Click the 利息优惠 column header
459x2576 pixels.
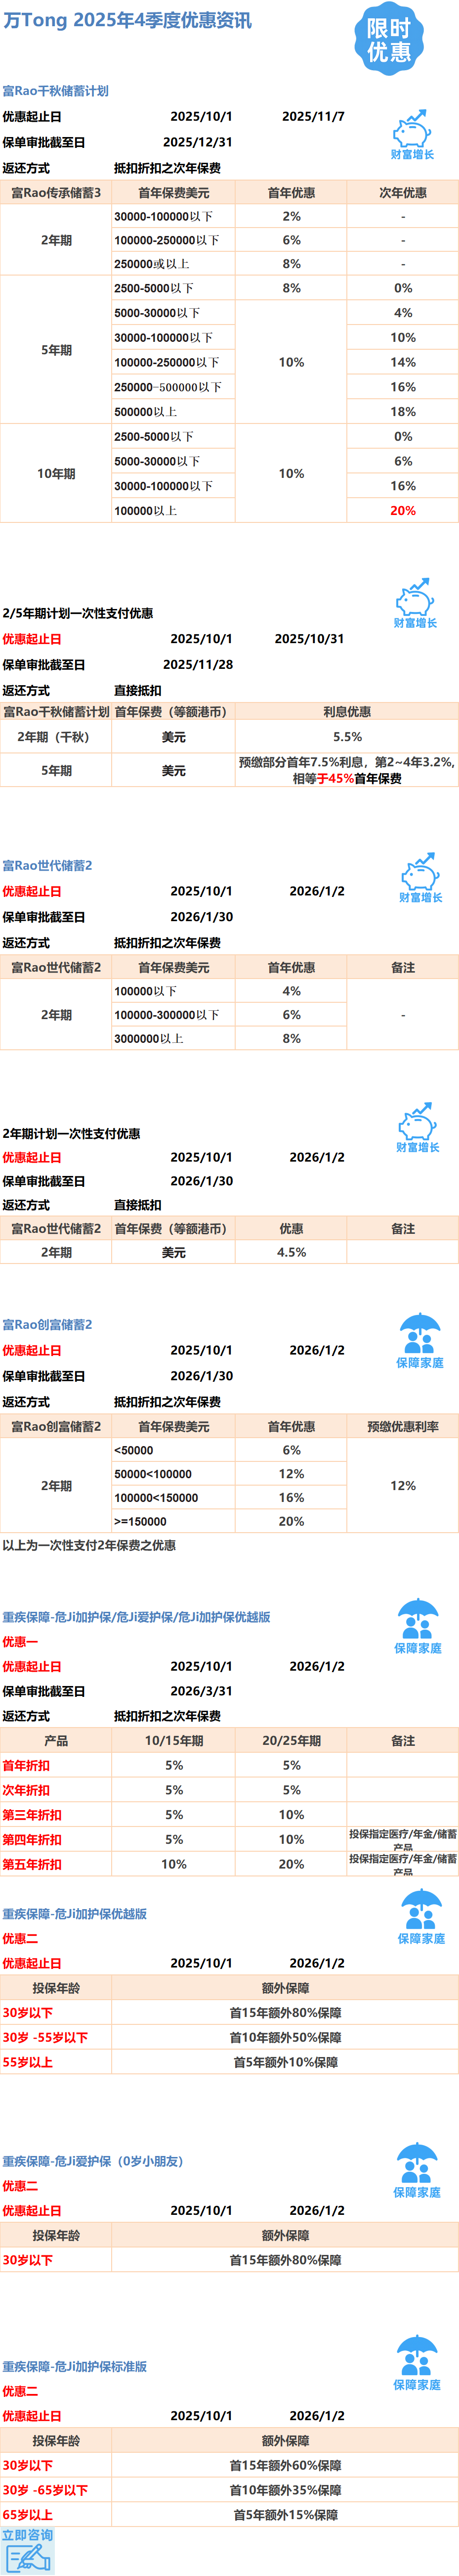tap(346, 712)
